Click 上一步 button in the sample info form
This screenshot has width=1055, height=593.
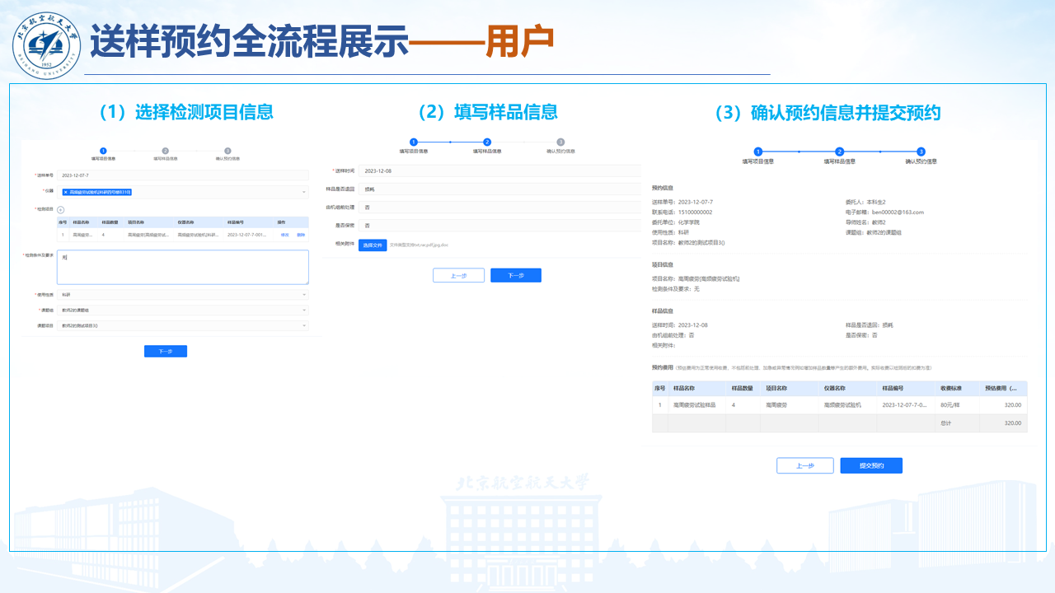pyautogui.click(x=458, y=276)
